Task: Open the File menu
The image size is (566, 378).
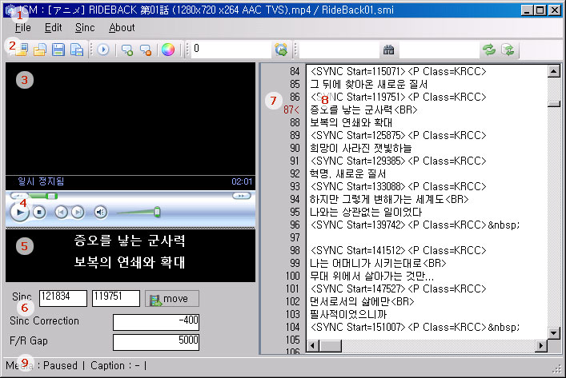Action: [x=22, y=28]
